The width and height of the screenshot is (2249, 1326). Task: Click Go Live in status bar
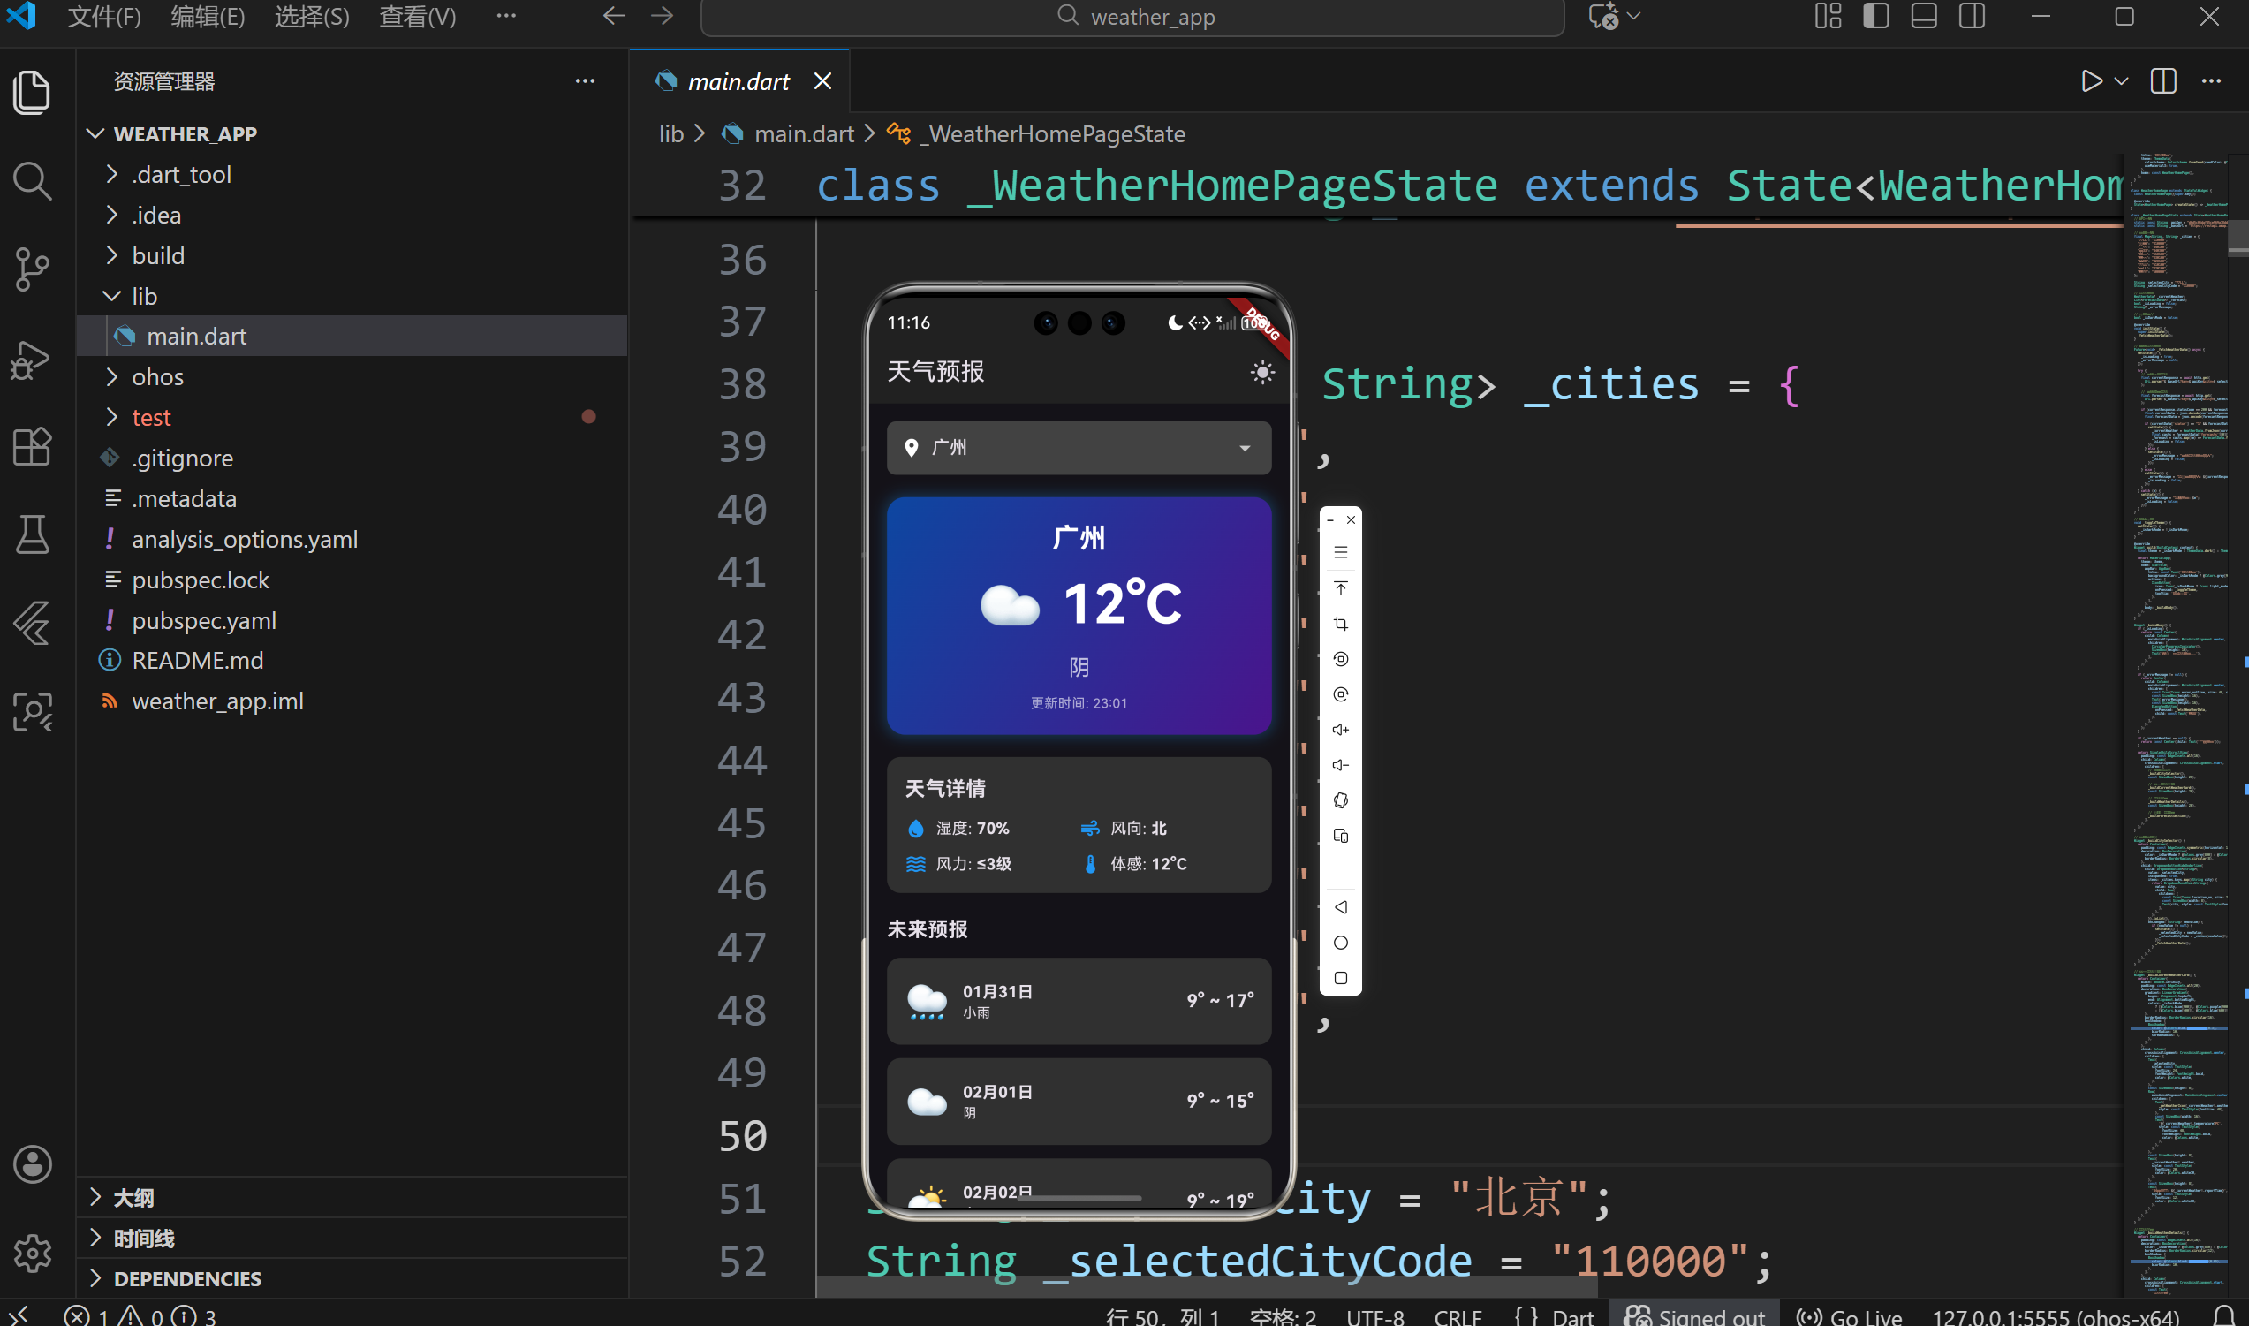point(1851,1316)
